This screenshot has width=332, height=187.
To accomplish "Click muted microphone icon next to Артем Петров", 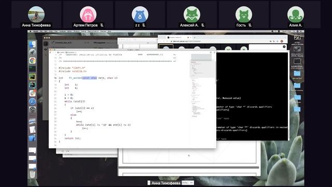I will point(102,25).
